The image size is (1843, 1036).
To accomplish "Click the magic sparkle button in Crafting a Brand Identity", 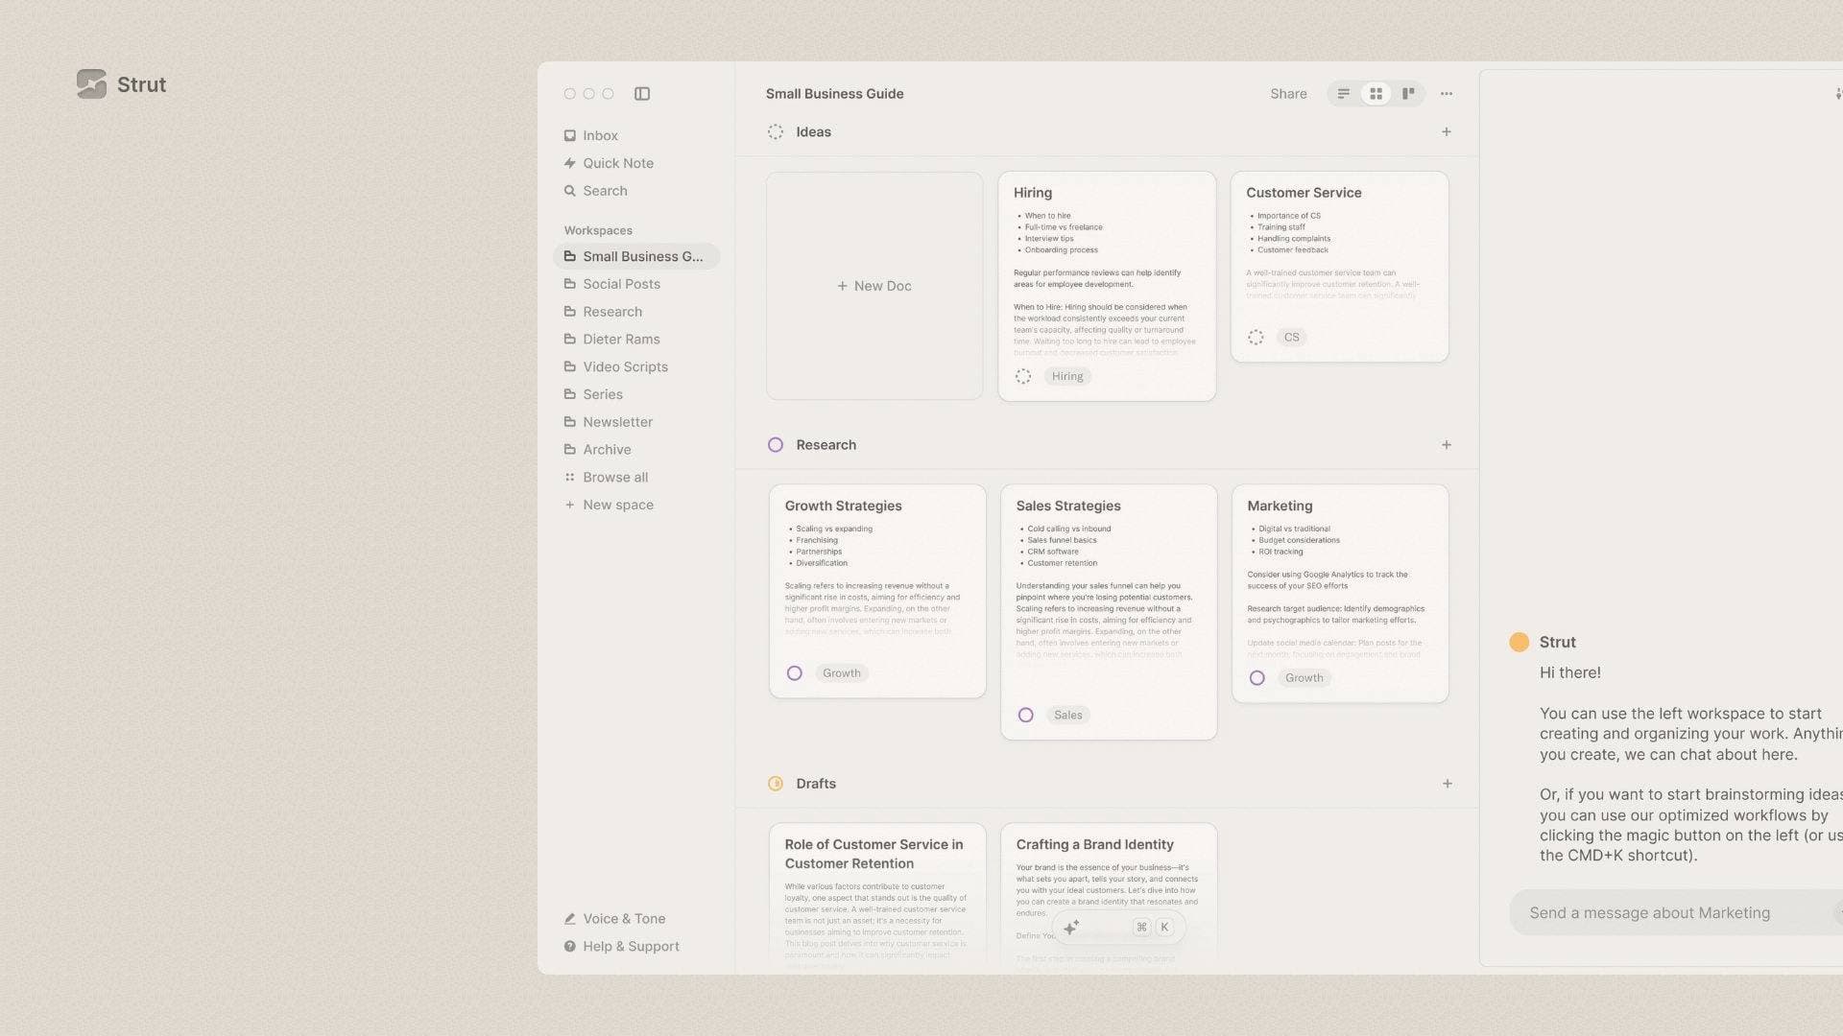I will click(1070, 927).
